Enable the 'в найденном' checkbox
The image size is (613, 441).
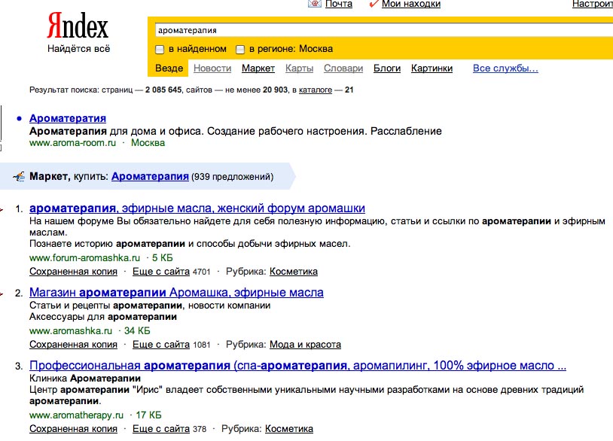pos(160,49)
